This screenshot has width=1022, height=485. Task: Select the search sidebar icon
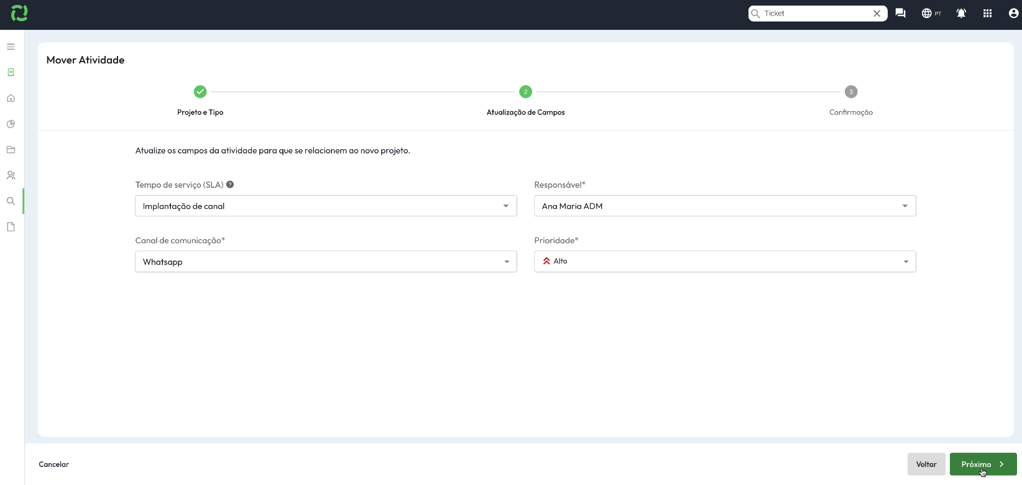point(11,201)
